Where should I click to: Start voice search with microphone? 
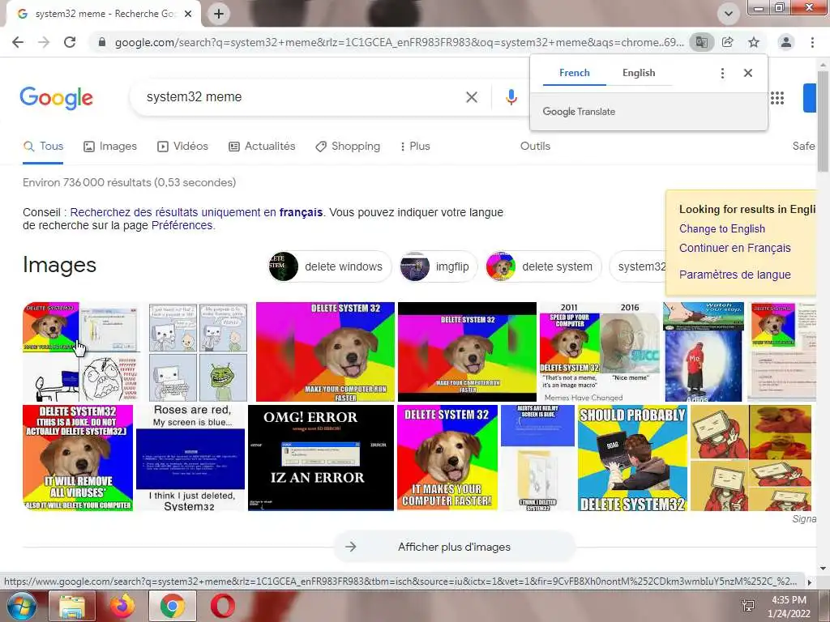pos(511,97)
